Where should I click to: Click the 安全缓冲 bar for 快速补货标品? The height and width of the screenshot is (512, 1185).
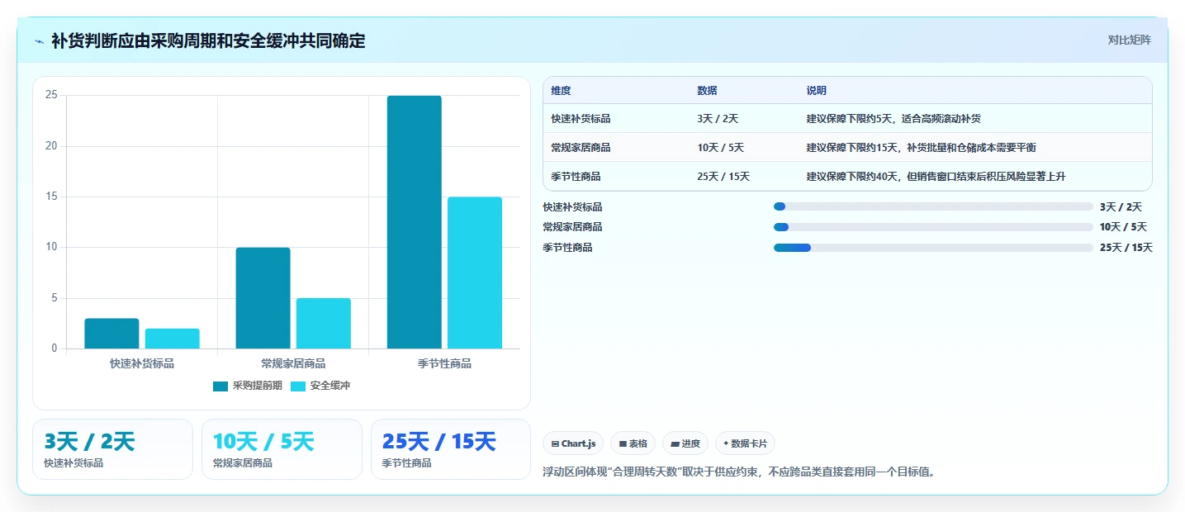tap(172, 339)
